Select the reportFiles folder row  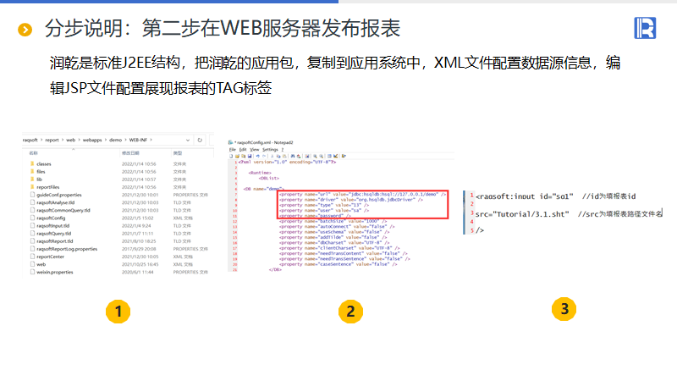[x=118, y=187]
